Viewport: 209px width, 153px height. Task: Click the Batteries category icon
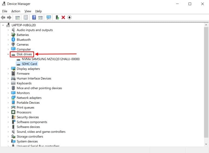[x=13, y=35]
